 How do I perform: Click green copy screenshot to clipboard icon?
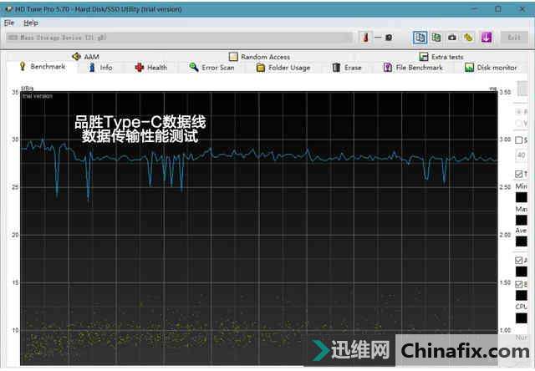[436, 37]
